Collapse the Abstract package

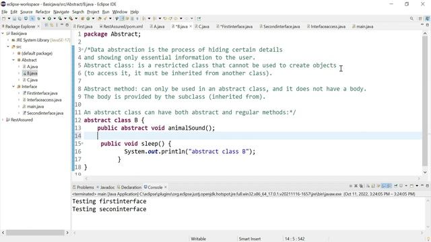13,60
